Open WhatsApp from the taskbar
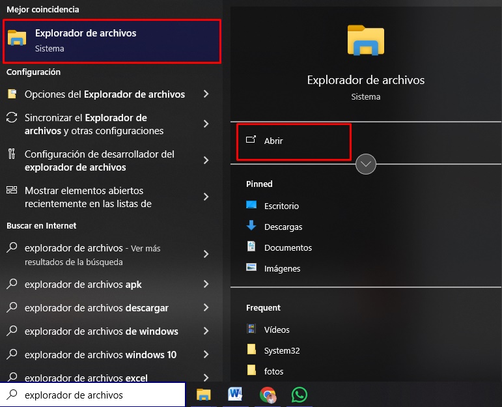The width and height of the screenshot is (502, 407). coord(300,395)
